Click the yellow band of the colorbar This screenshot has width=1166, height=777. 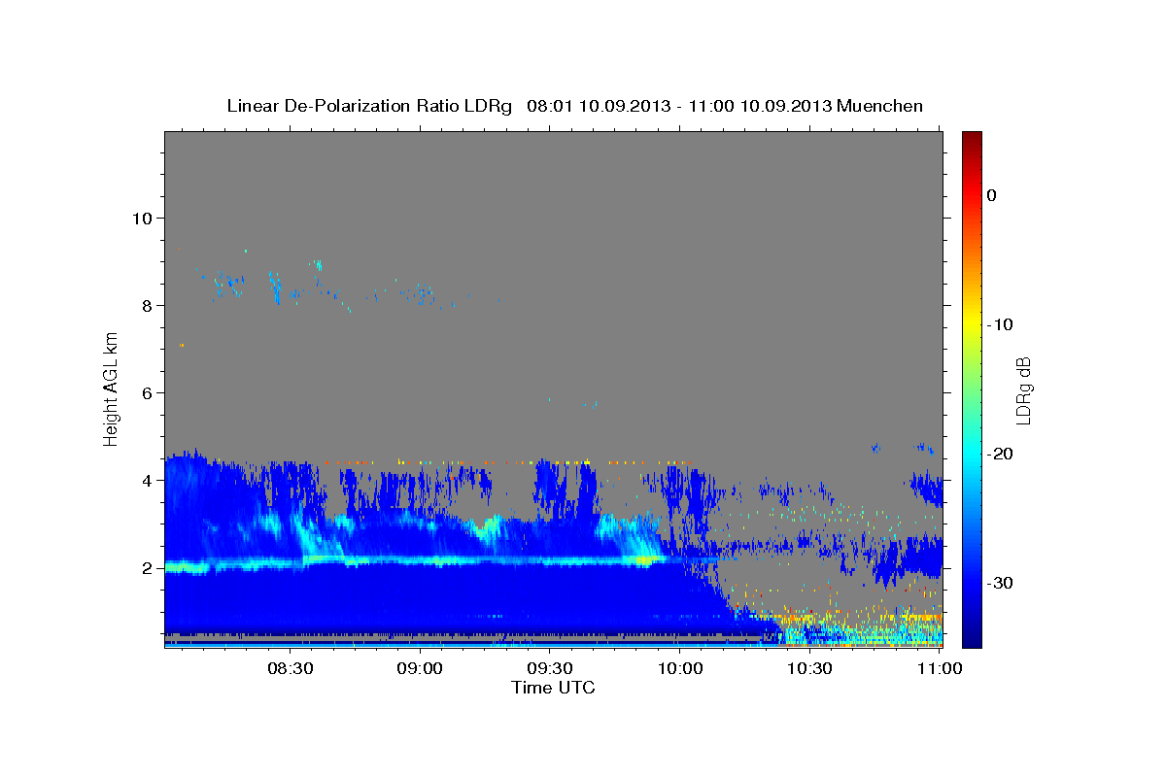click(972, 321)
